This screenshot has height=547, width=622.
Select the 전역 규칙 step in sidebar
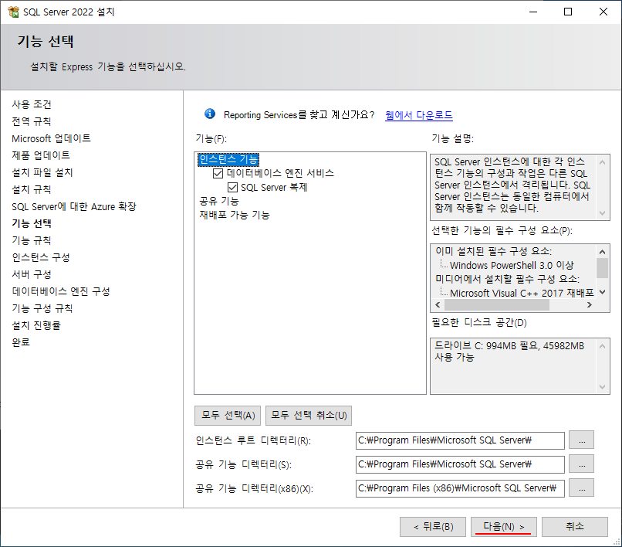32,121
